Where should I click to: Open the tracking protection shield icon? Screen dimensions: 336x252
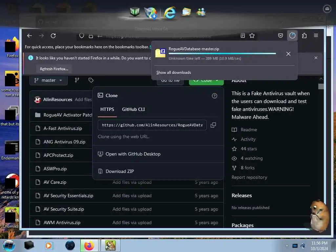(x=82, y=35)
